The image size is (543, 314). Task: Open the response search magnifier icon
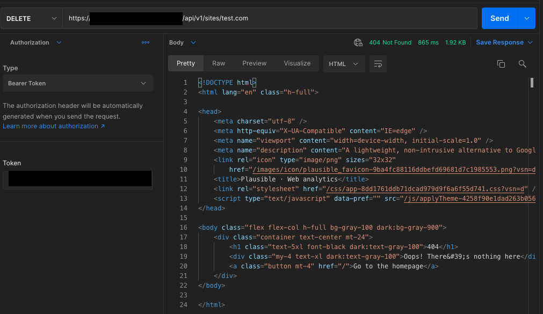coord(522,64)
